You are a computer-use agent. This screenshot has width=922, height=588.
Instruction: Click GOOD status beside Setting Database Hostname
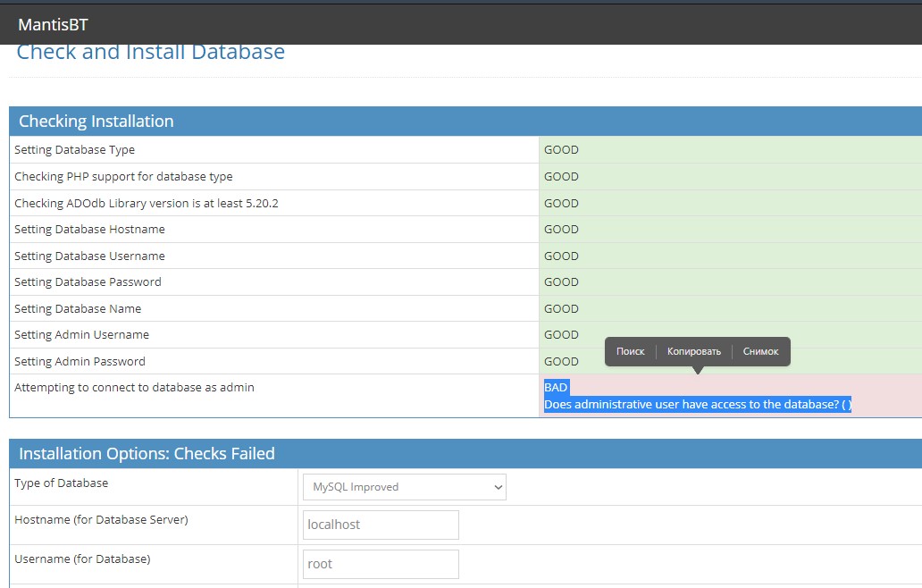561,230
